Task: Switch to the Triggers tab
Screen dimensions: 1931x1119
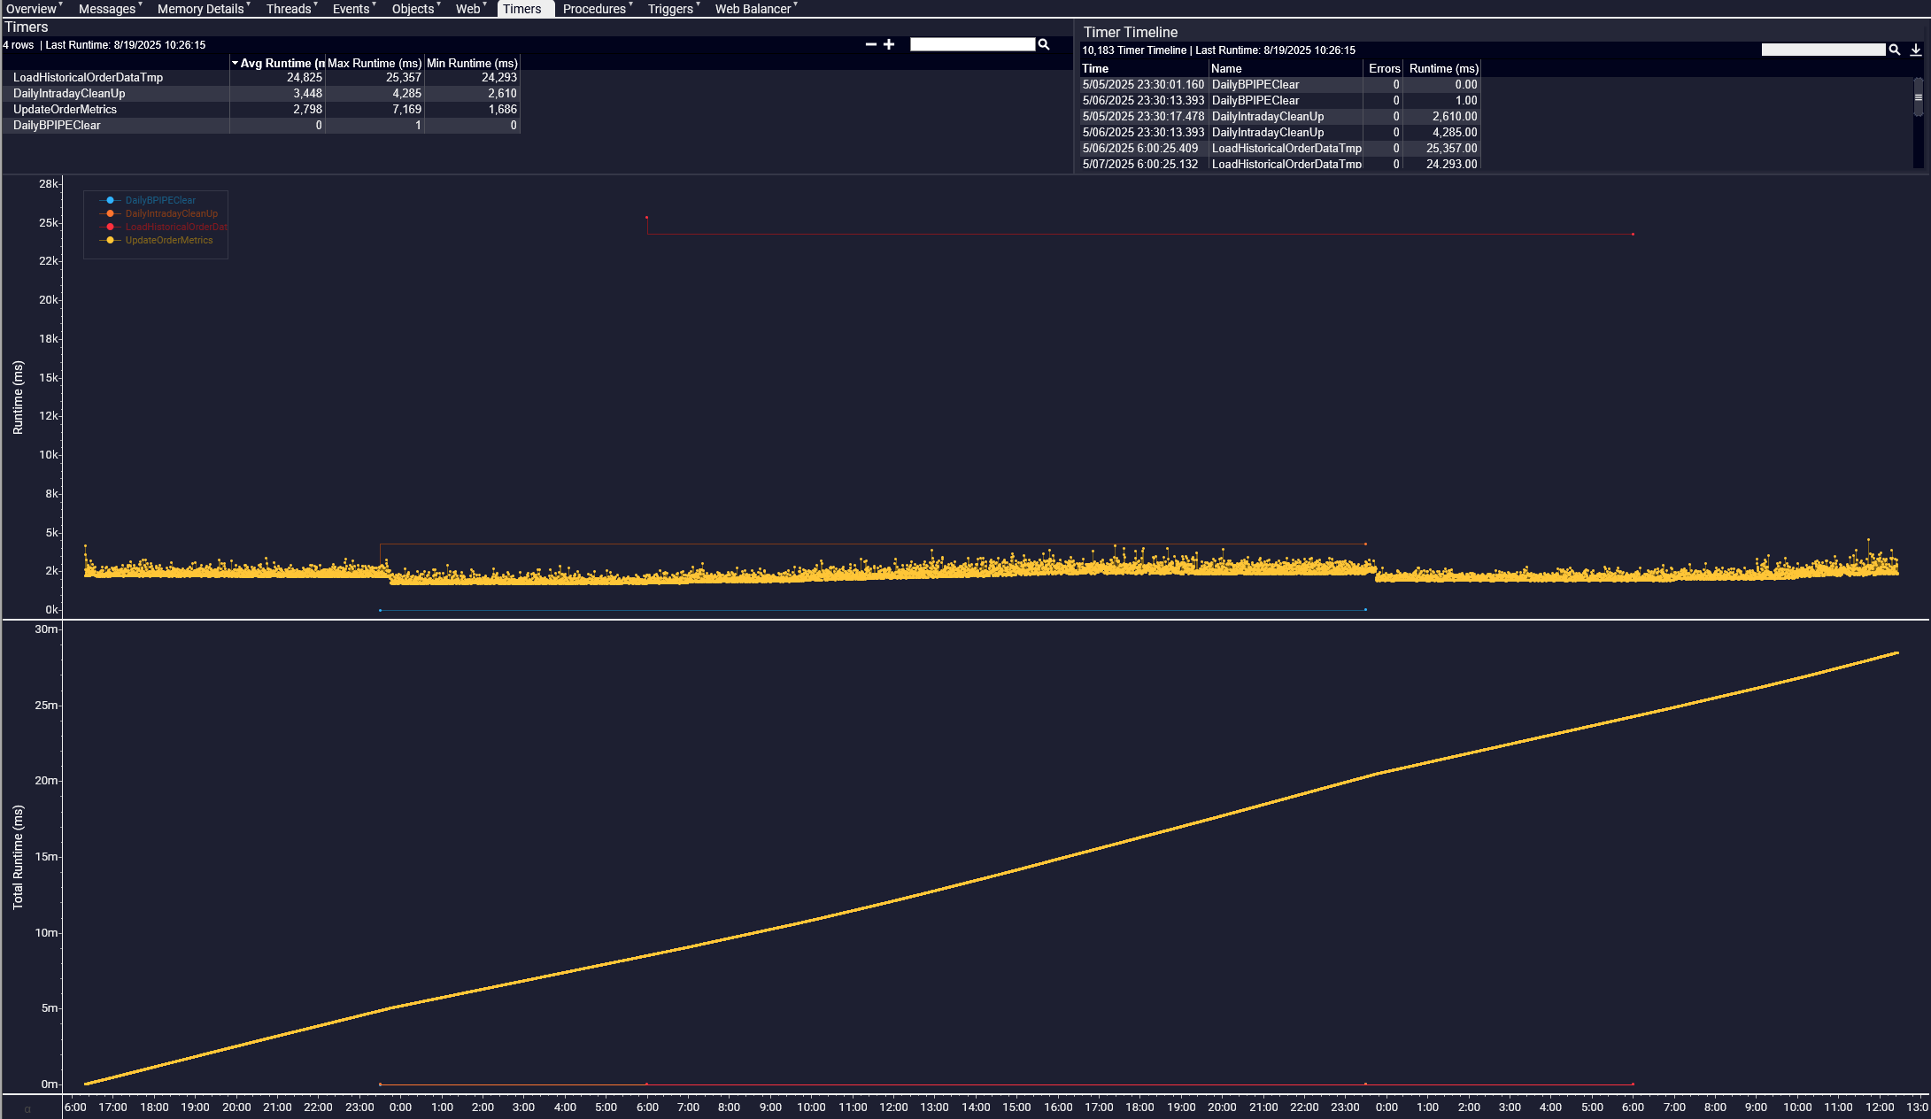Action: coord(670,9)
